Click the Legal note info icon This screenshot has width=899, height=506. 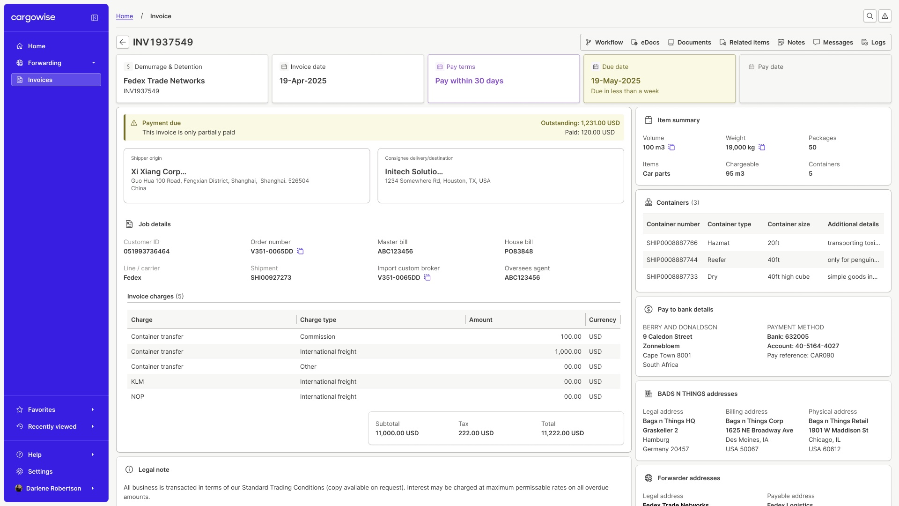point(129,469)
